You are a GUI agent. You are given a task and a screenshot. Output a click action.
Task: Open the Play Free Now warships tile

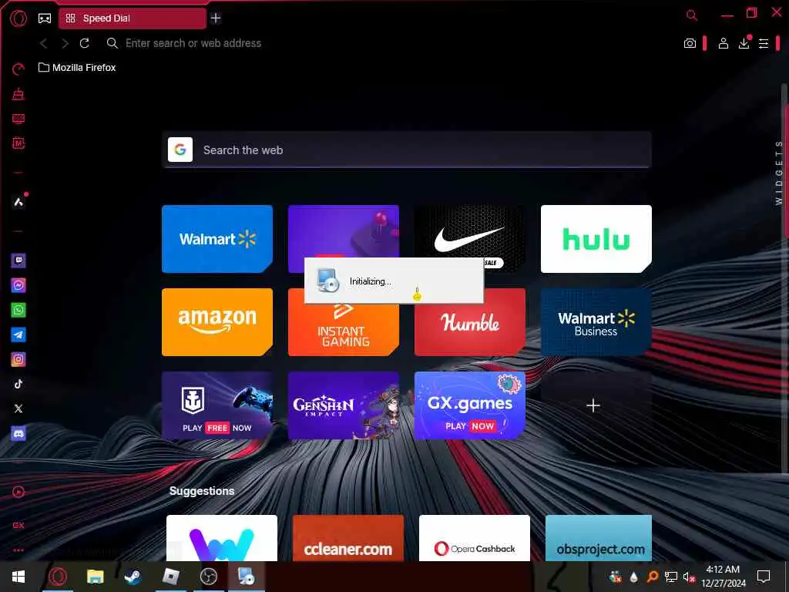click(217, 405)
